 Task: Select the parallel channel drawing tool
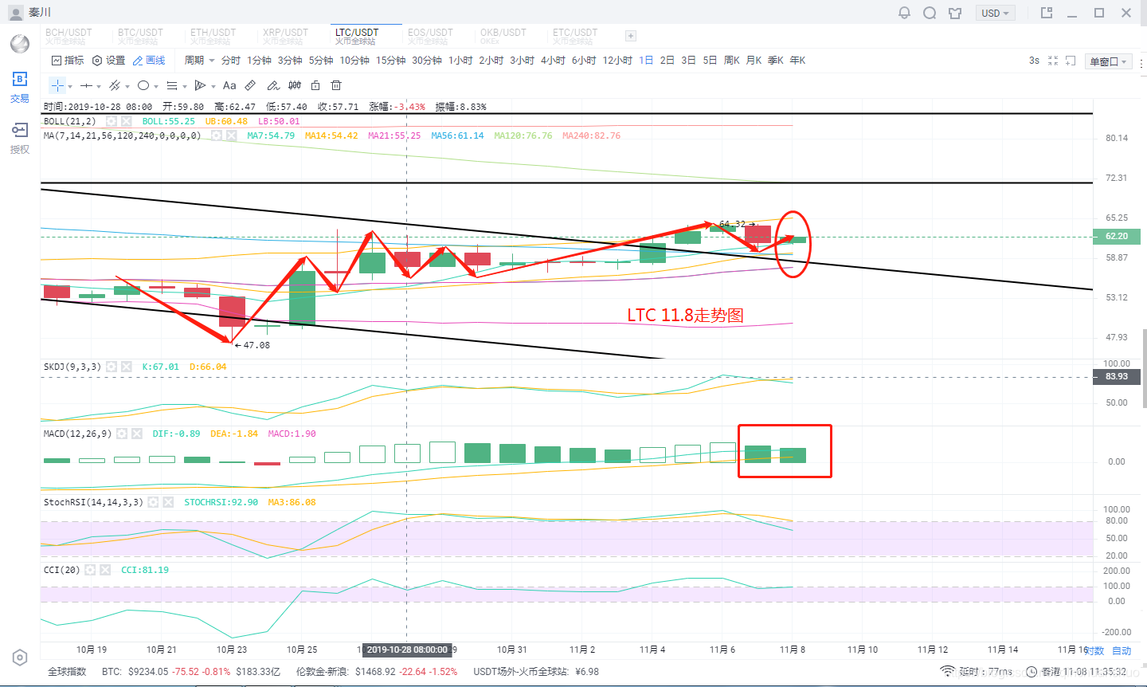pos(115,85)
